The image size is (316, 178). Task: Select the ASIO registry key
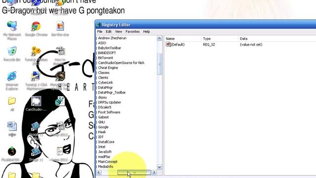(x=102, y=43)
